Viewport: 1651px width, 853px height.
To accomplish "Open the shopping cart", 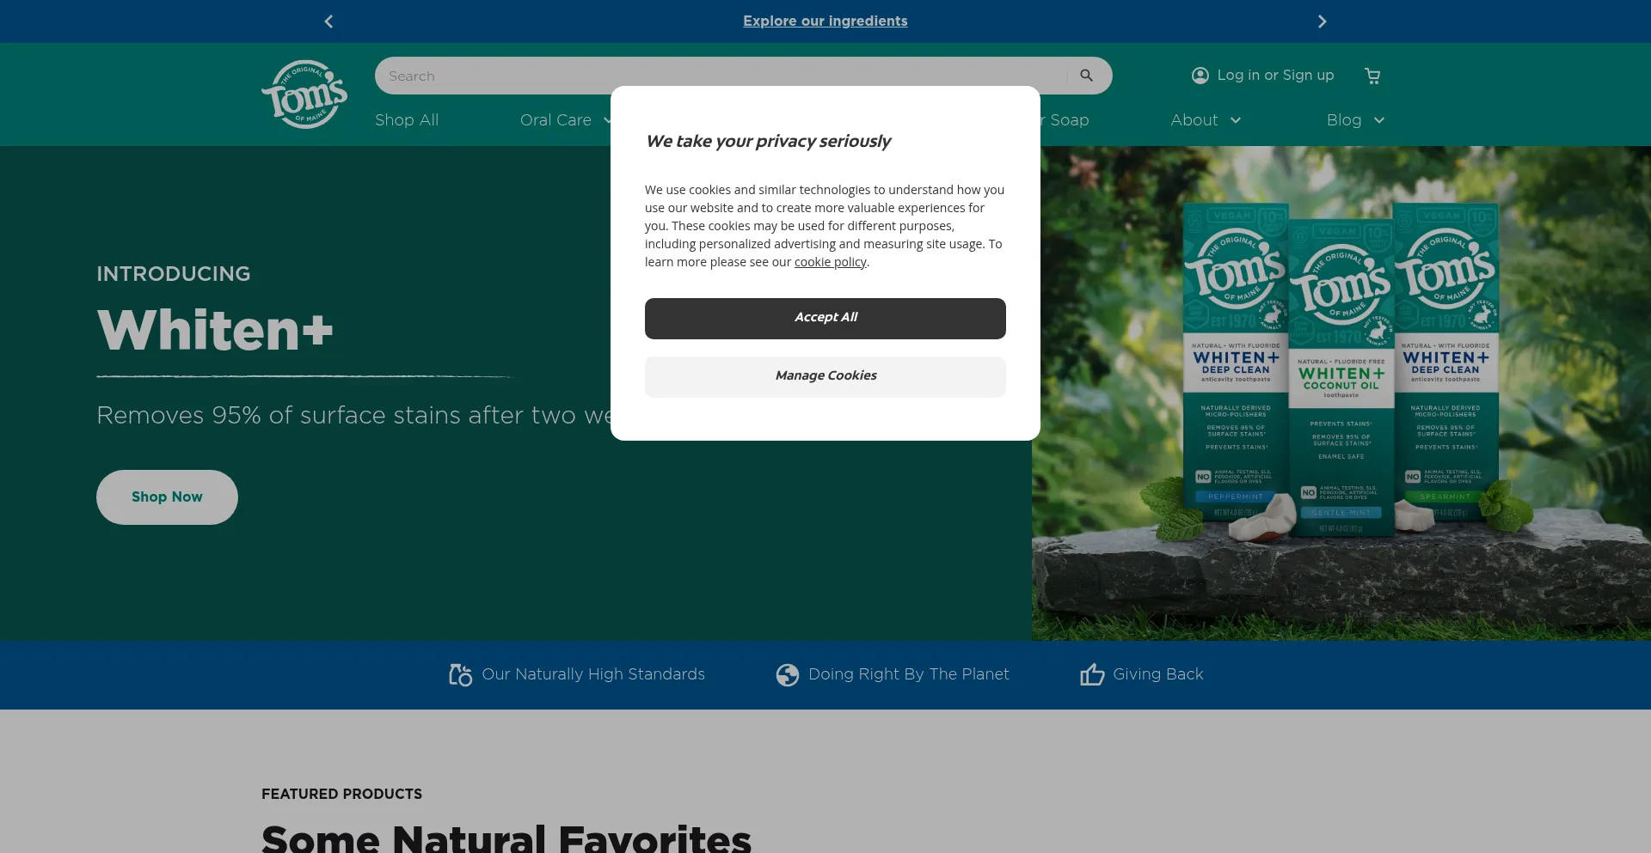I will tap(1372, 76).
